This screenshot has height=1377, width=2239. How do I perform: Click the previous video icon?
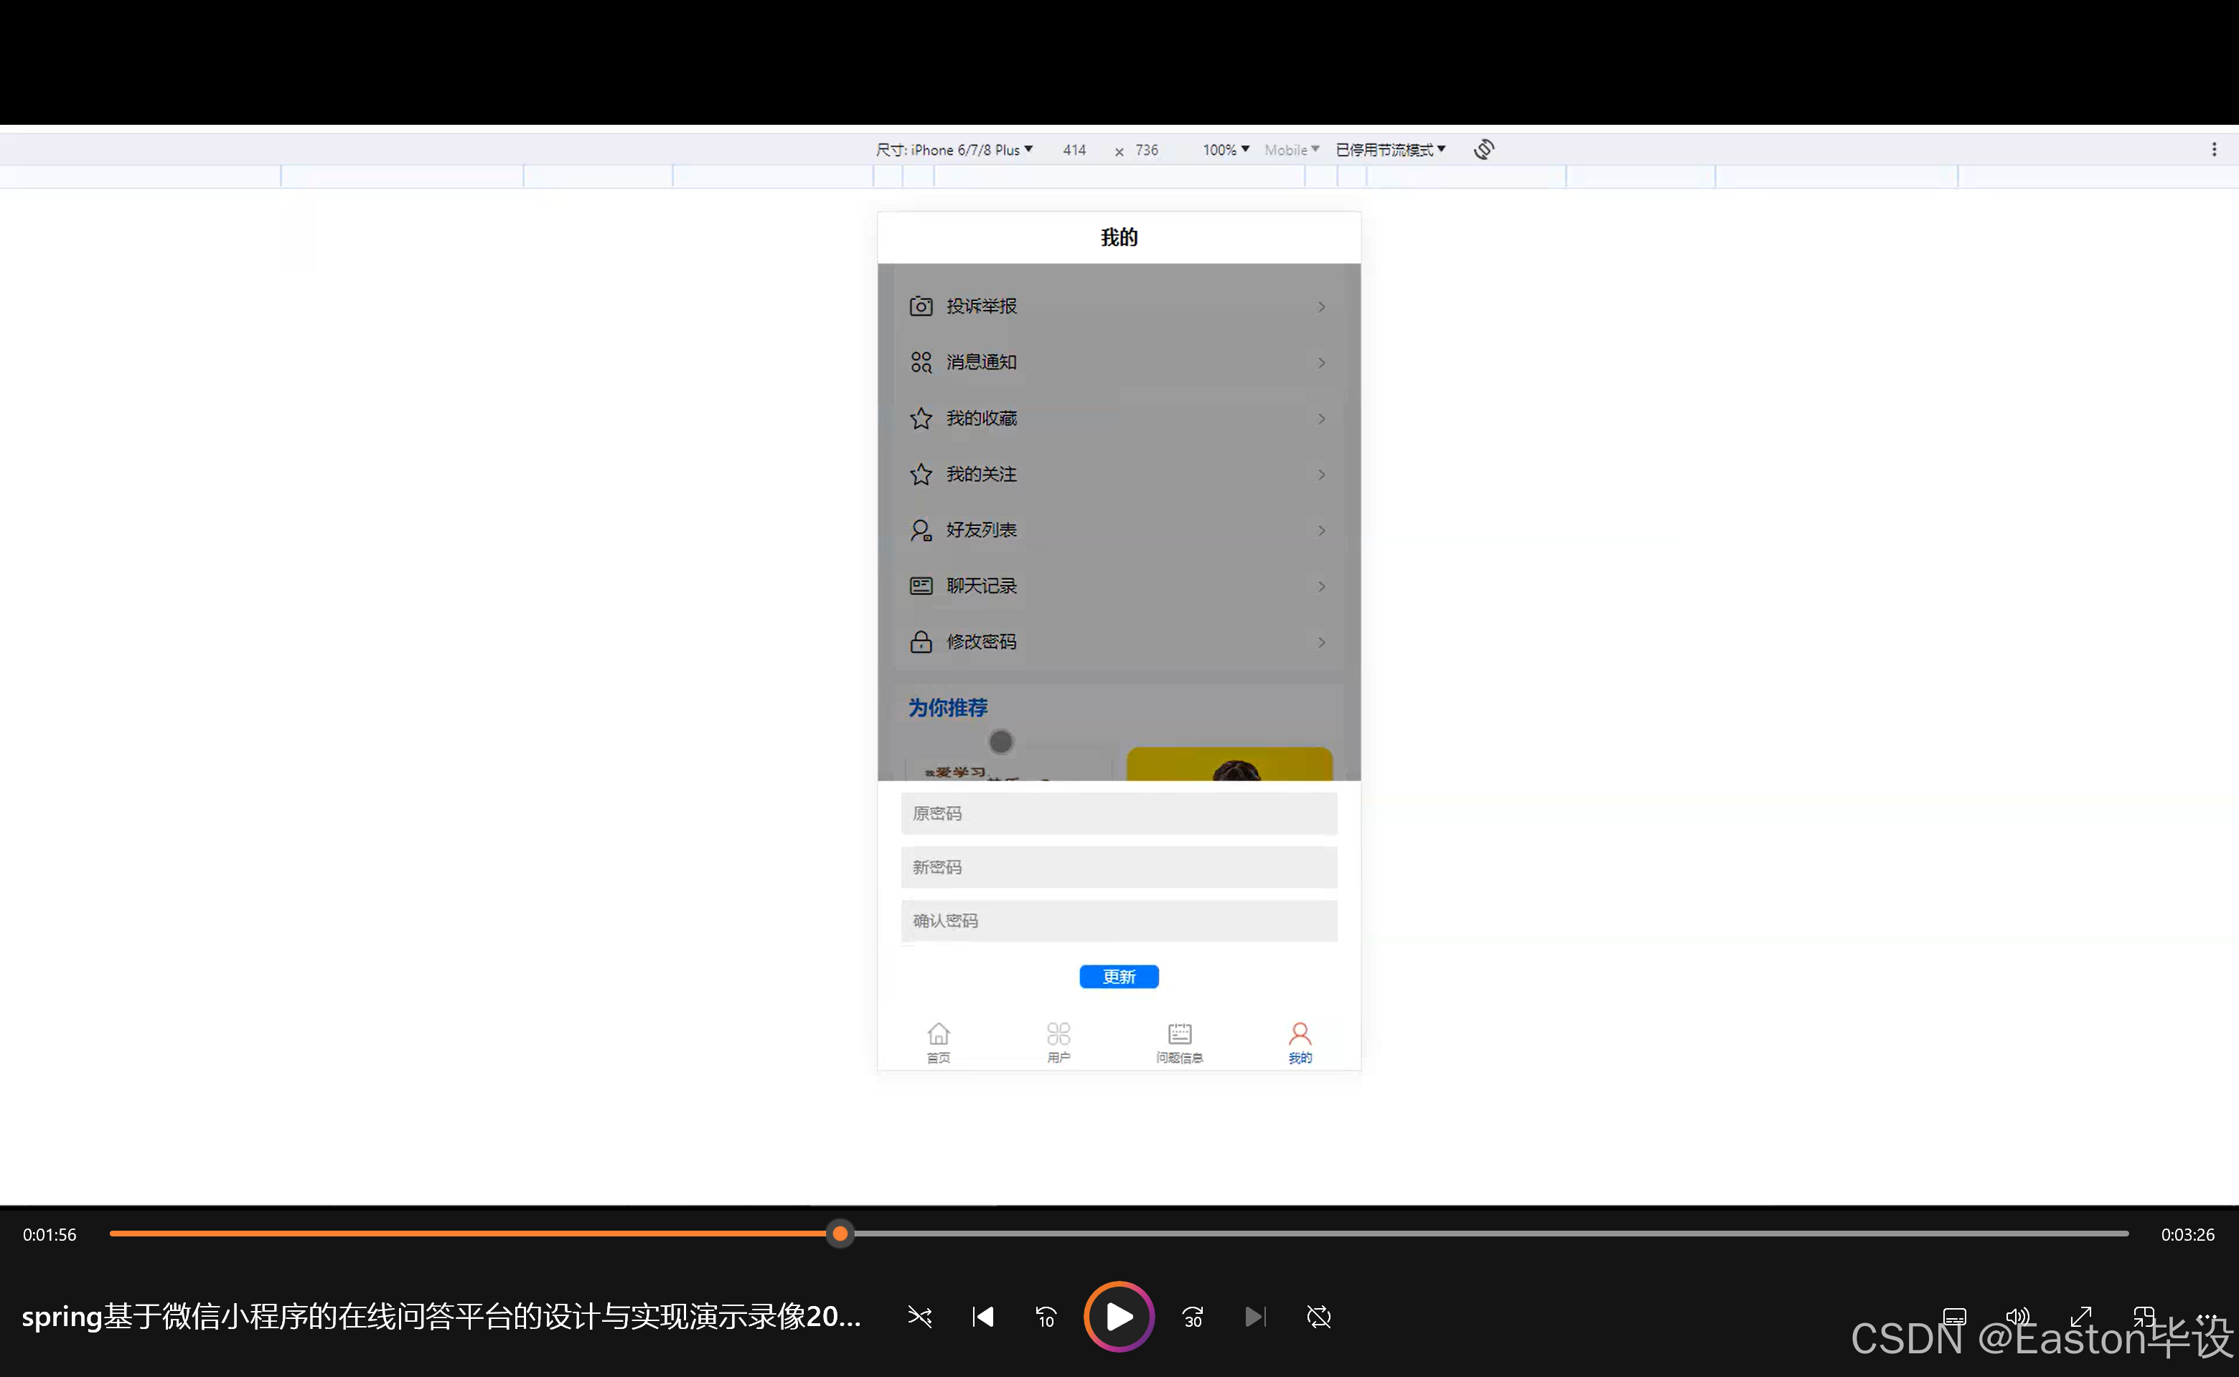(982, 1317)
